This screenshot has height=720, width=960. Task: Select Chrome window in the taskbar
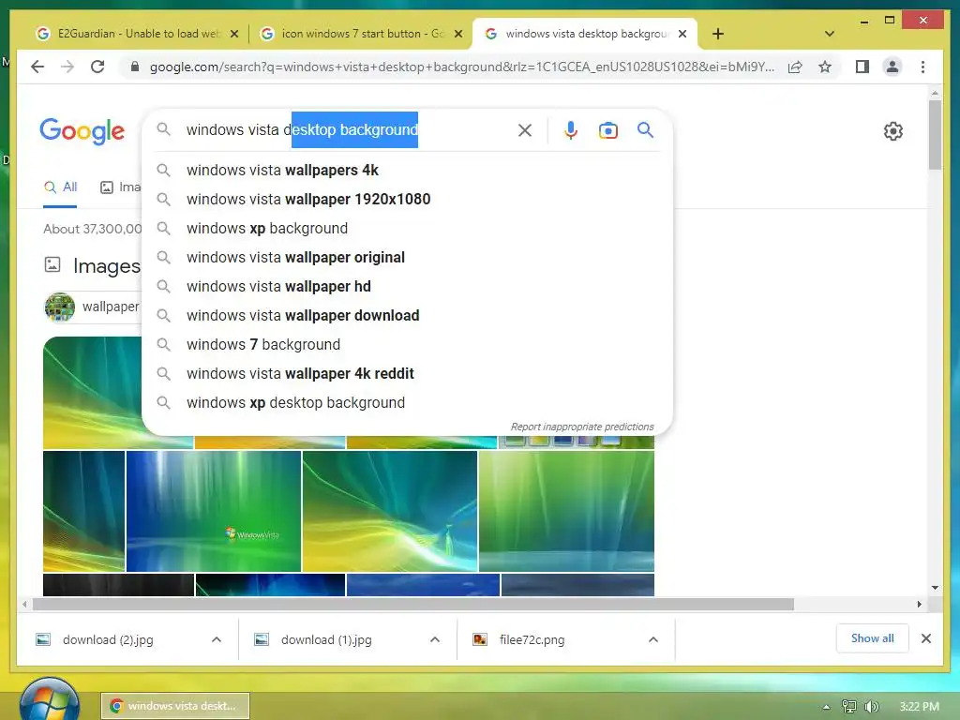175,706
